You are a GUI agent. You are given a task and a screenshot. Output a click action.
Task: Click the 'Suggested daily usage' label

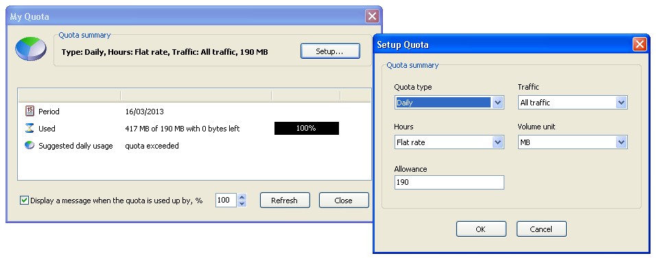pyautogui.click(x=75, y=146)
